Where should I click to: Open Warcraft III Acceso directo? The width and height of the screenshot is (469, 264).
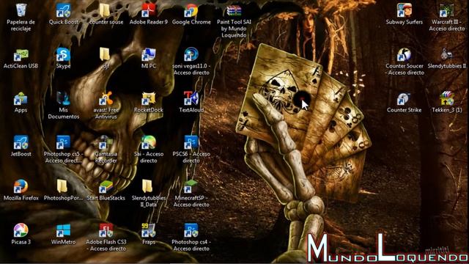446,10
